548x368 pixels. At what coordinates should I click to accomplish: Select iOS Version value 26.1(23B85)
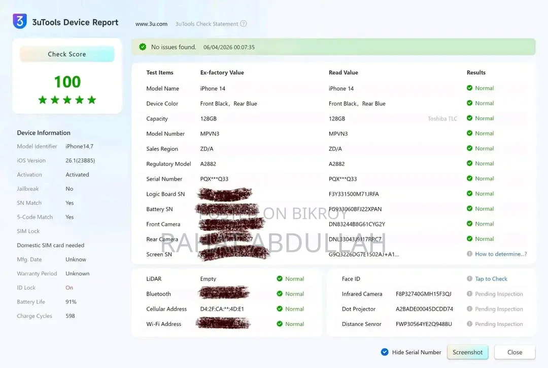tap(80, 160)
